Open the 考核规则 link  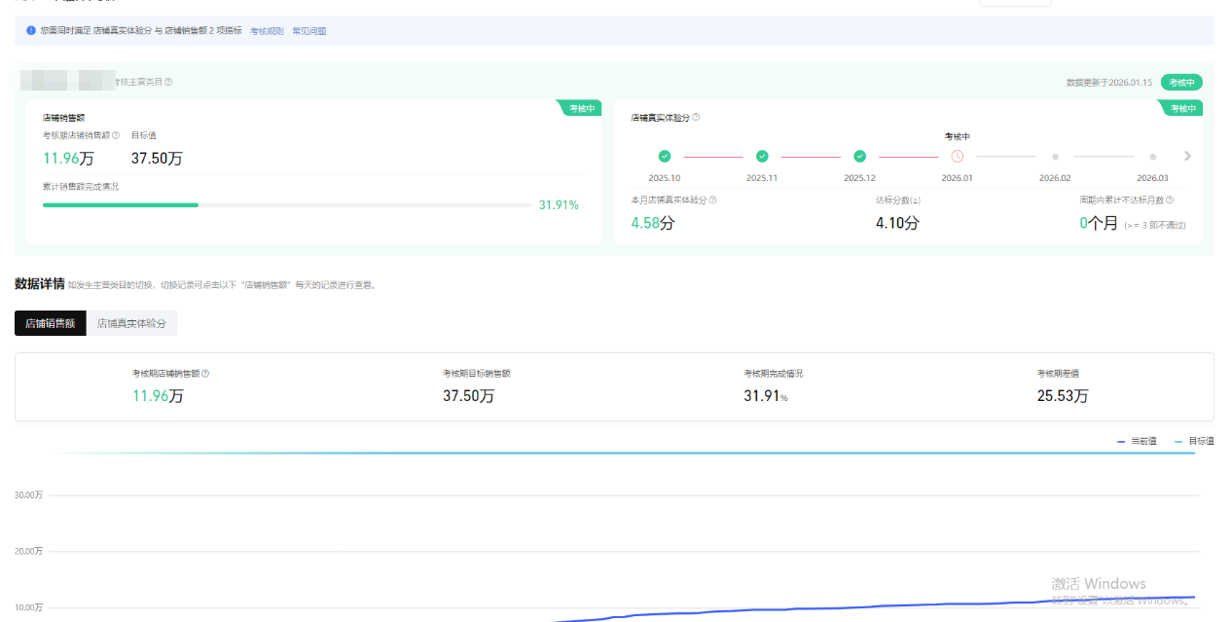pyautogui.click(x=267, y=31)
